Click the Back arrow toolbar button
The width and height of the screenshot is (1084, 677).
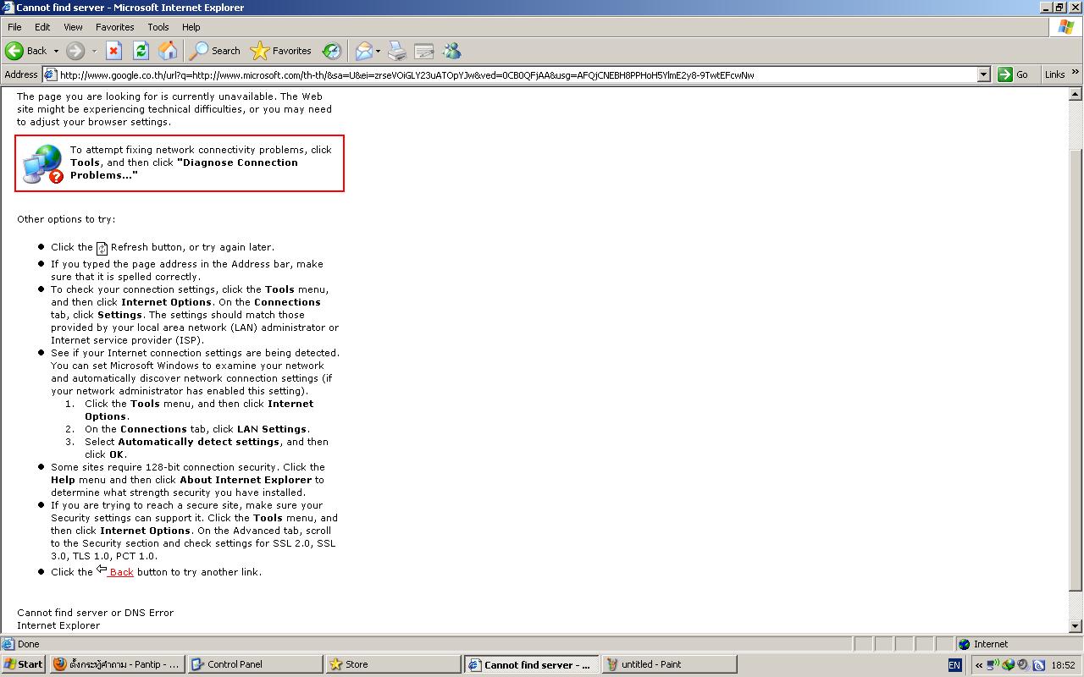tap(25, 51)
